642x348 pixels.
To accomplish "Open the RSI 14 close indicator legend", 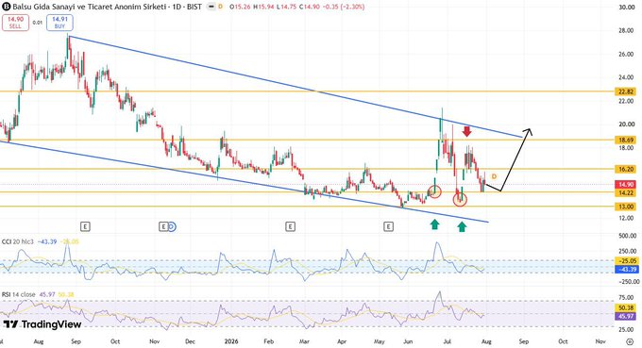I will [x=19, y=294].
